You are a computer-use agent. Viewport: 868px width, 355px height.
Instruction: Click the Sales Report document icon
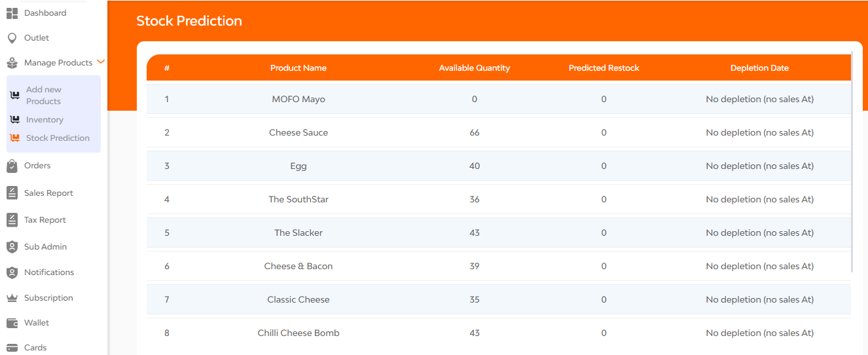12,193
